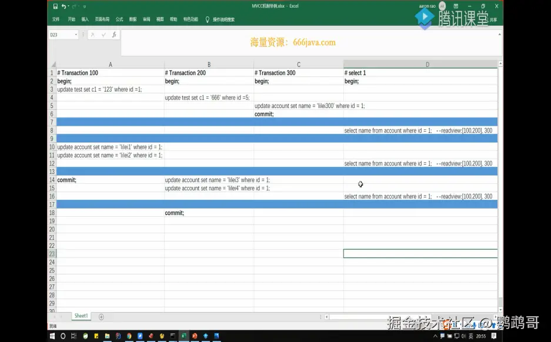Image resolution: width=551 pixels, height=342 pixels.
Task: Click the vertical scrollbar up arrow
Action: pos(500,63)
